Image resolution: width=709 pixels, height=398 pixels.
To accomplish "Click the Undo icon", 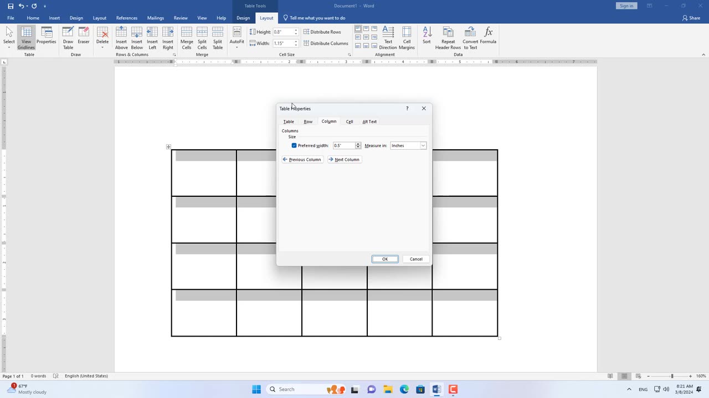I will [x=21, y=6].
